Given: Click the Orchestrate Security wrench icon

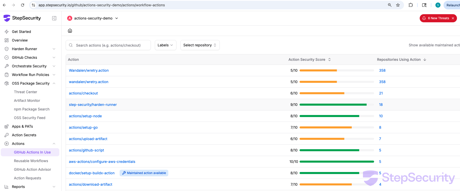Looking at the screenshot, I should [x=7, y=66].
